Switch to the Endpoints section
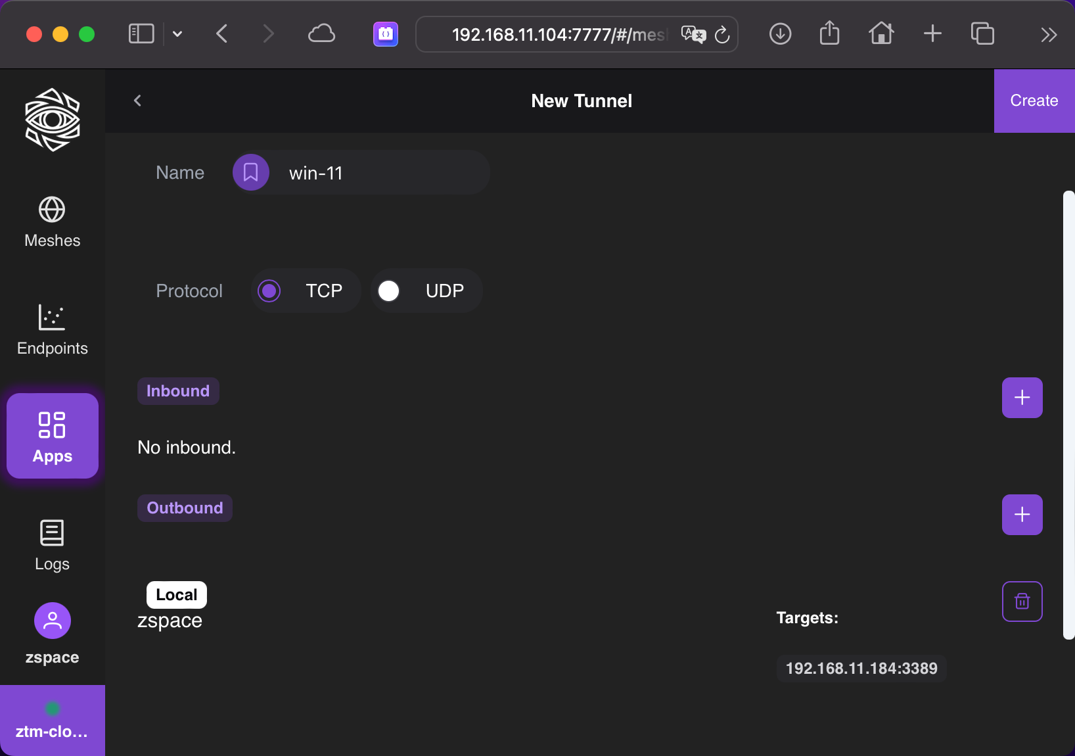 (53, 330)
